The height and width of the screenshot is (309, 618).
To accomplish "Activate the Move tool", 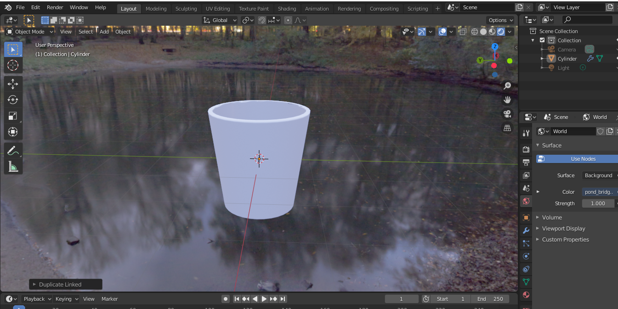I will tap(13, 84).
